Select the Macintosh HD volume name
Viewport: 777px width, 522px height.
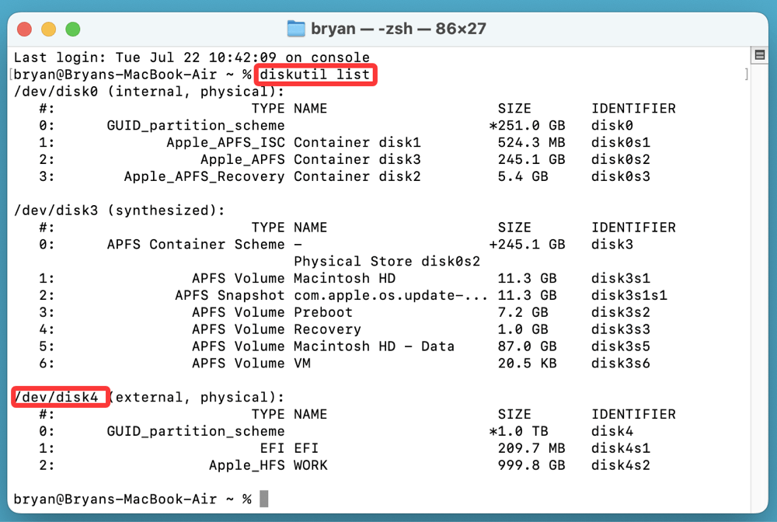(x=347, y=277)
